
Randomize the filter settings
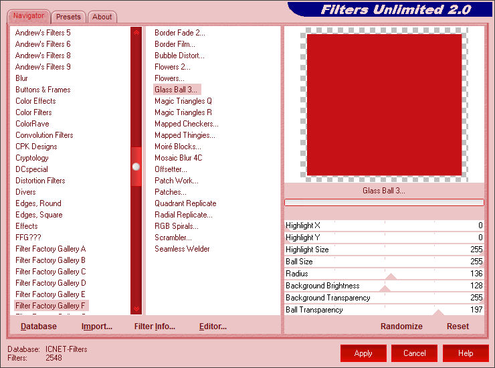pos(401,327)
